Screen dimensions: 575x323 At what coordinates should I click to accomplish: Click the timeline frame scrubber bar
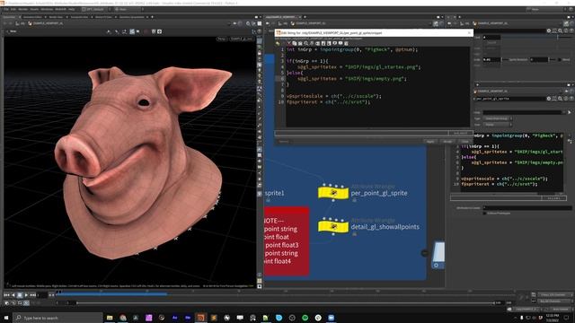click(x=286, y=293)
